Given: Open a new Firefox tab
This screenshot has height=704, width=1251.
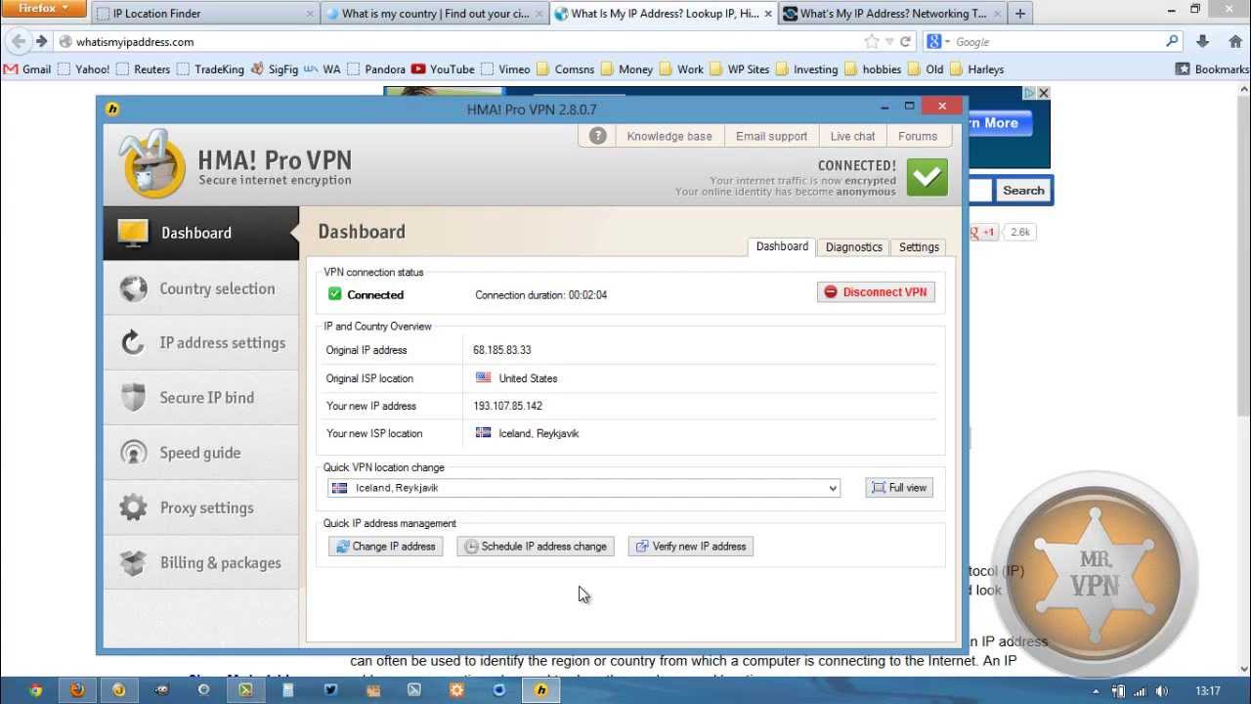Looking at the screenshot, I should [x=1020, y=14].
